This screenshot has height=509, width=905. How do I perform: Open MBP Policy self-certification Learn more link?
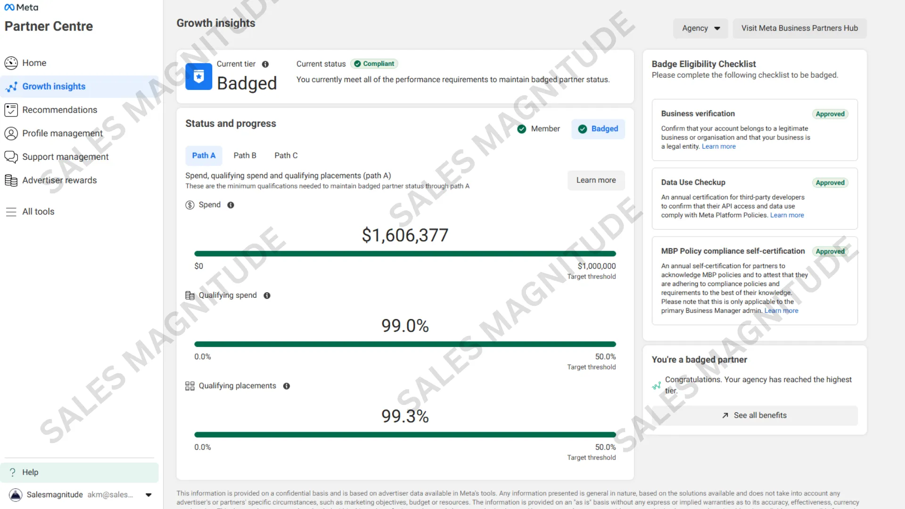click(x=781, y=311)
